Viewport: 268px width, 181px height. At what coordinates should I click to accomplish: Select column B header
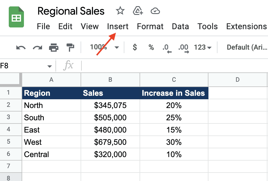110,80
